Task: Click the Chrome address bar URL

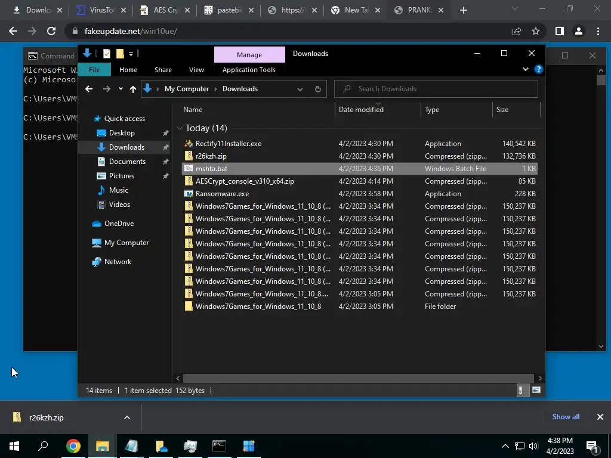Action: (x=131, y=31)
